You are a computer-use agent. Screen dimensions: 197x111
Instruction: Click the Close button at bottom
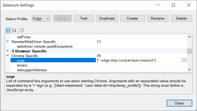[179, 103]
